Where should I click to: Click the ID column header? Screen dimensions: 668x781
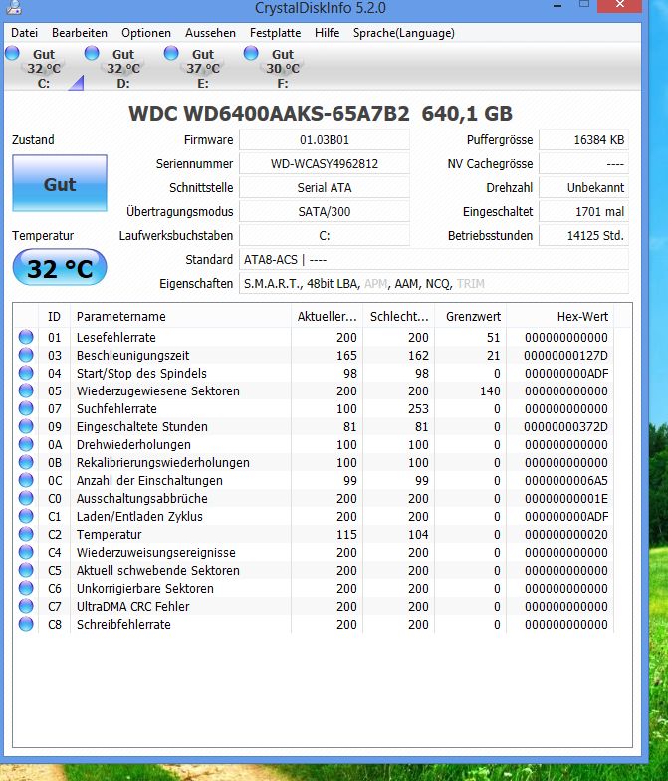[54, 317]
